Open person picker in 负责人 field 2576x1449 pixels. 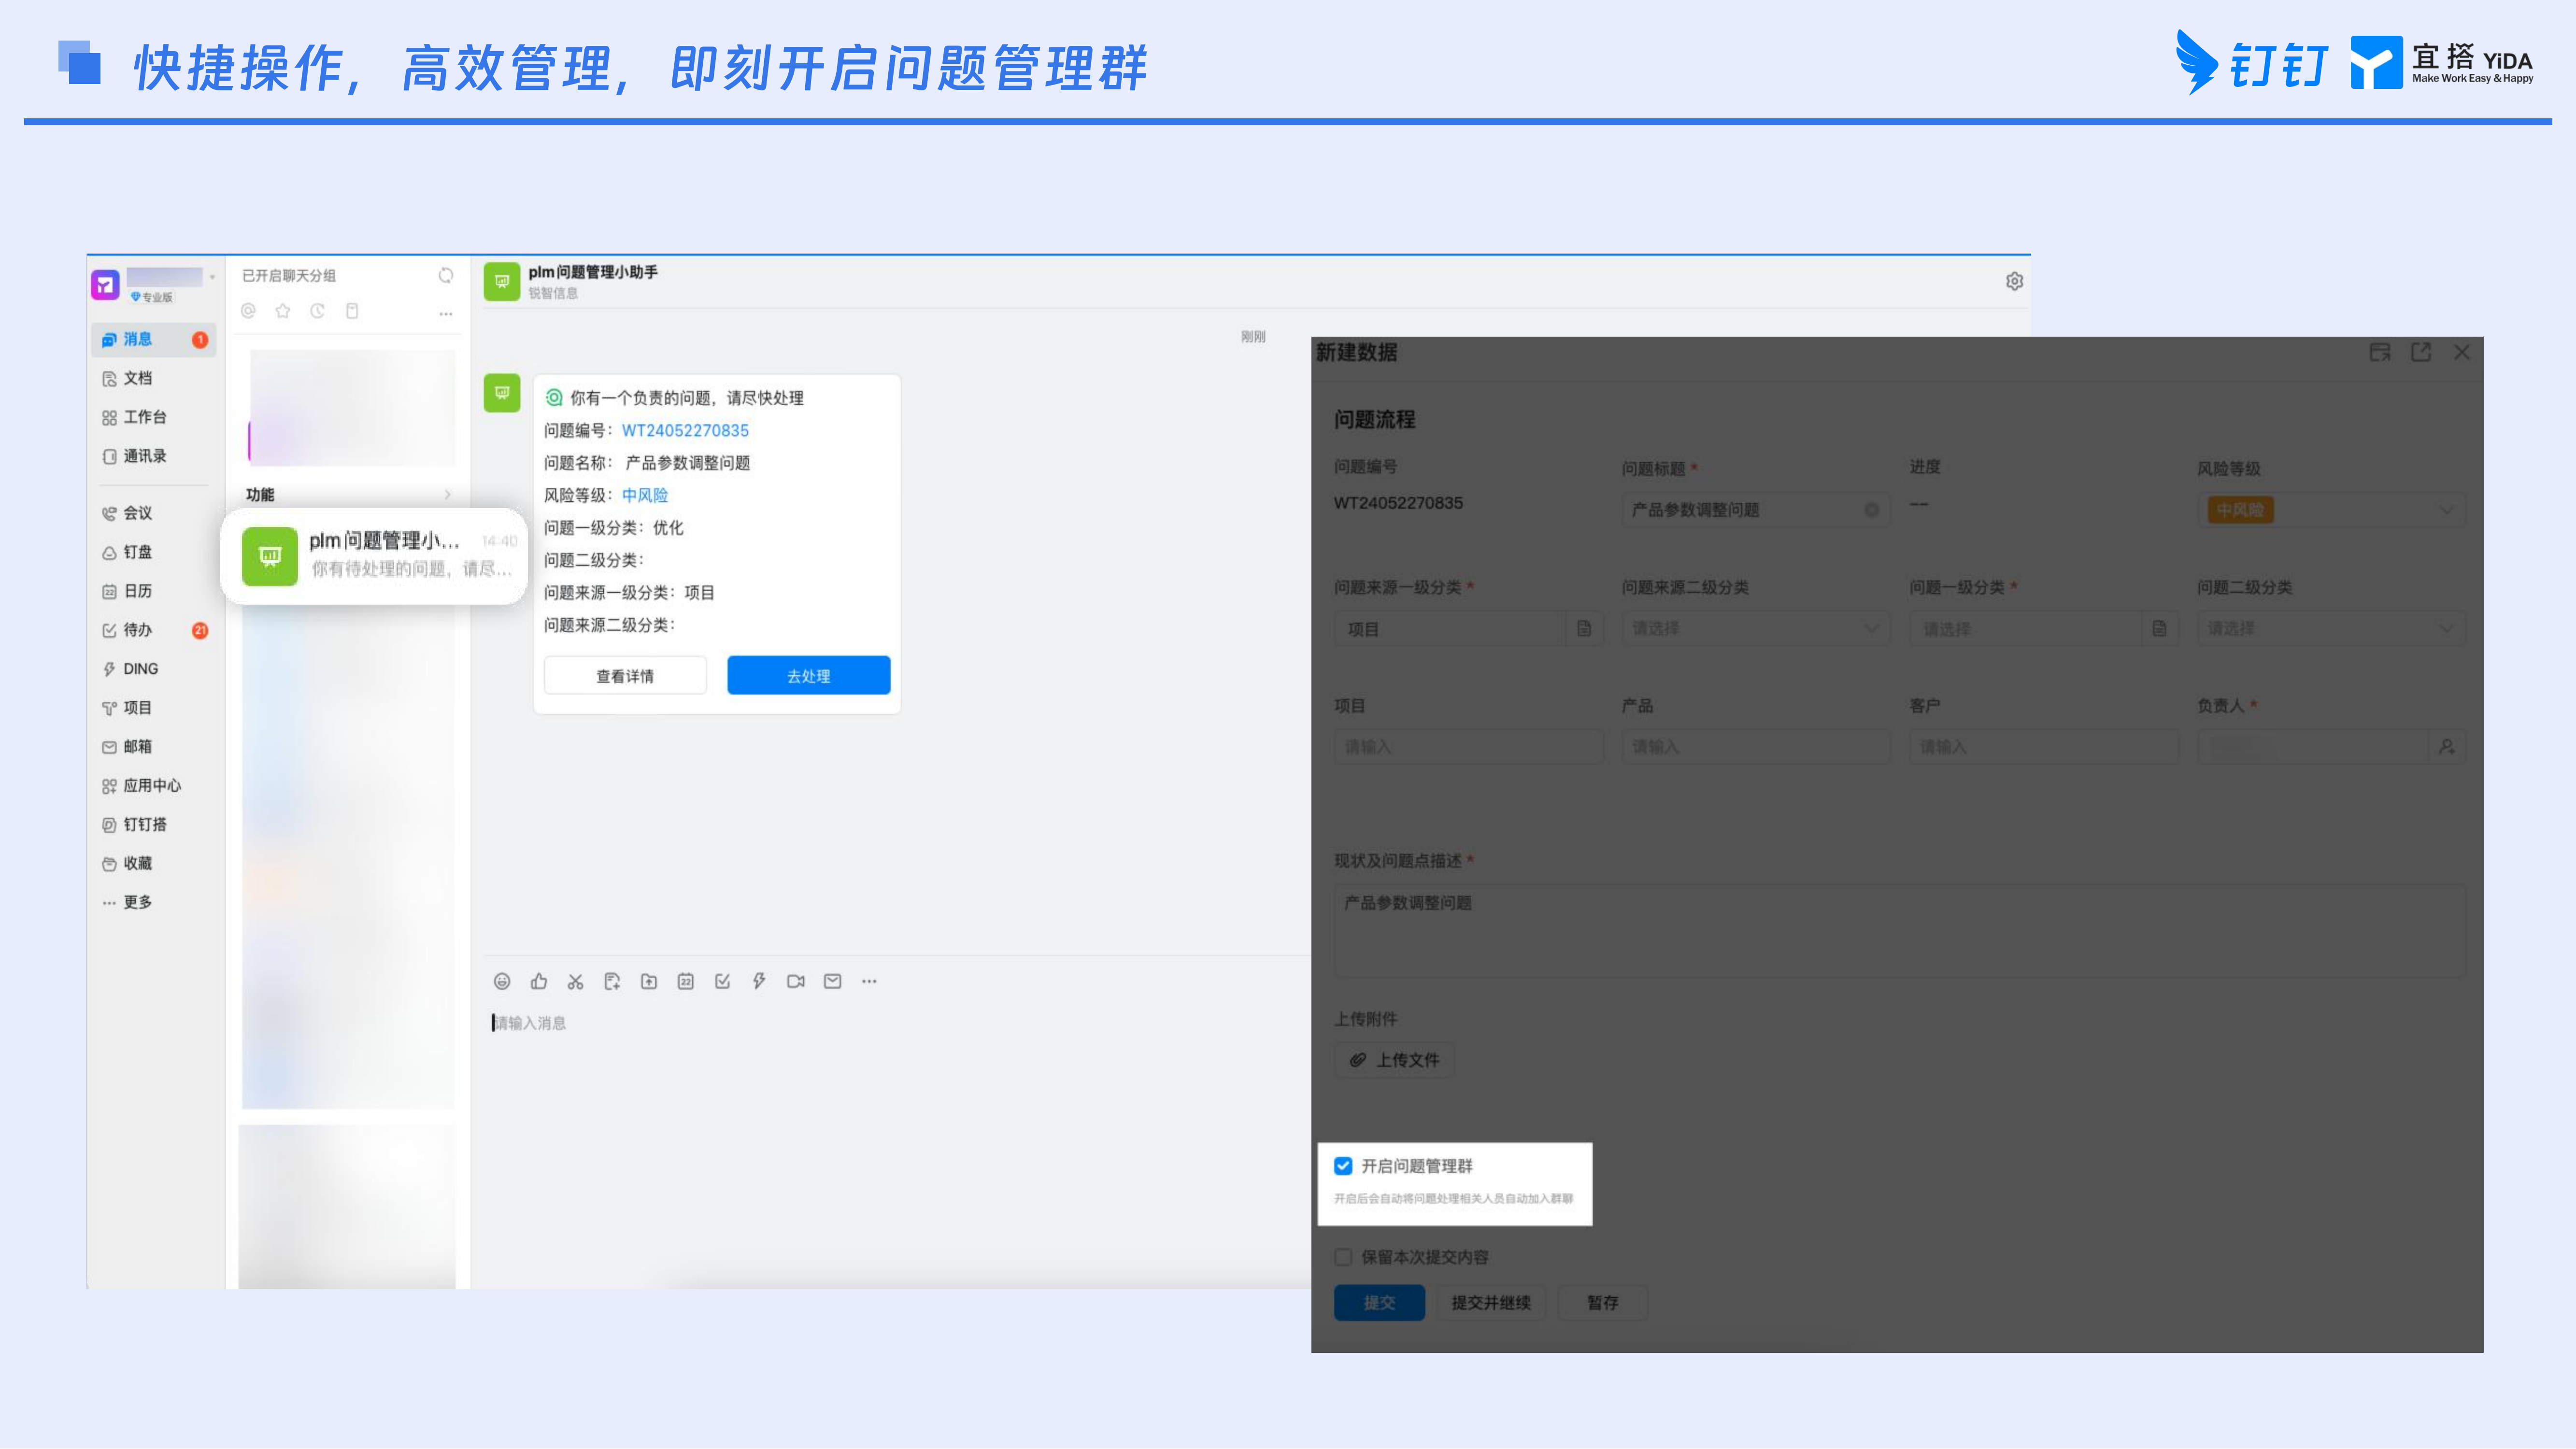[x=2447, y=747]
